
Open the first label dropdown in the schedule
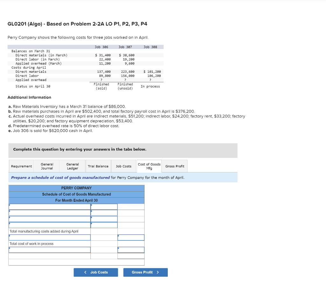click(x=49, y=207)
